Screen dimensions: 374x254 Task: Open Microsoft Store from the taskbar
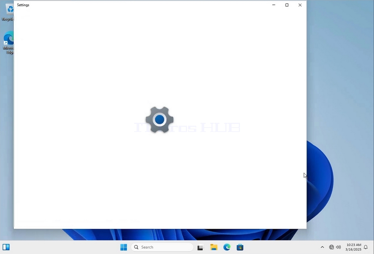(x=240, y=247)
